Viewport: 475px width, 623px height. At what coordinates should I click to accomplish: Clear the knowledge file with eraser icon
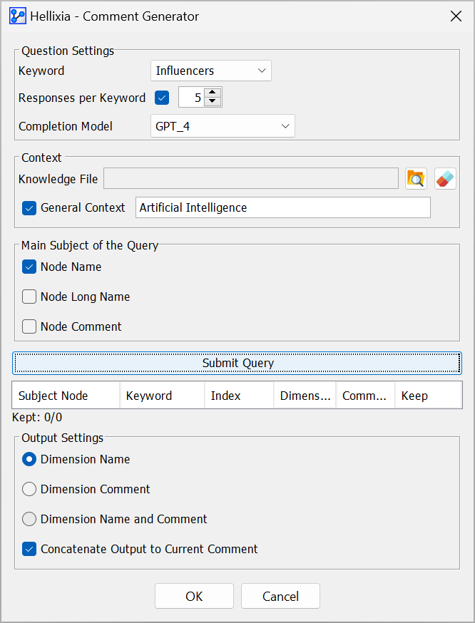[x=445, y=179]
